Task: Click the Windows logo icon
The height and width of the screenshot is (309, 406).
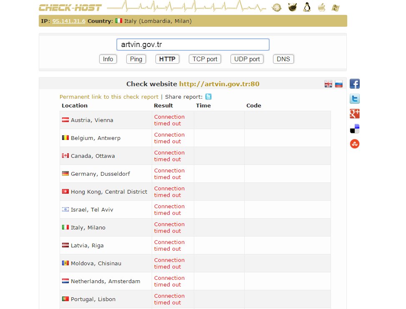Action: tap(336, 8)
